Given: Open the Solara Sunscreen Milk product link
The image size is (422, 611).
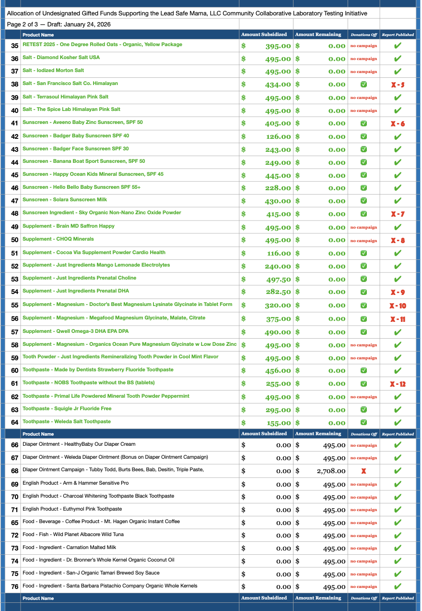Looking at the screenshot, I should coord(65,200).
